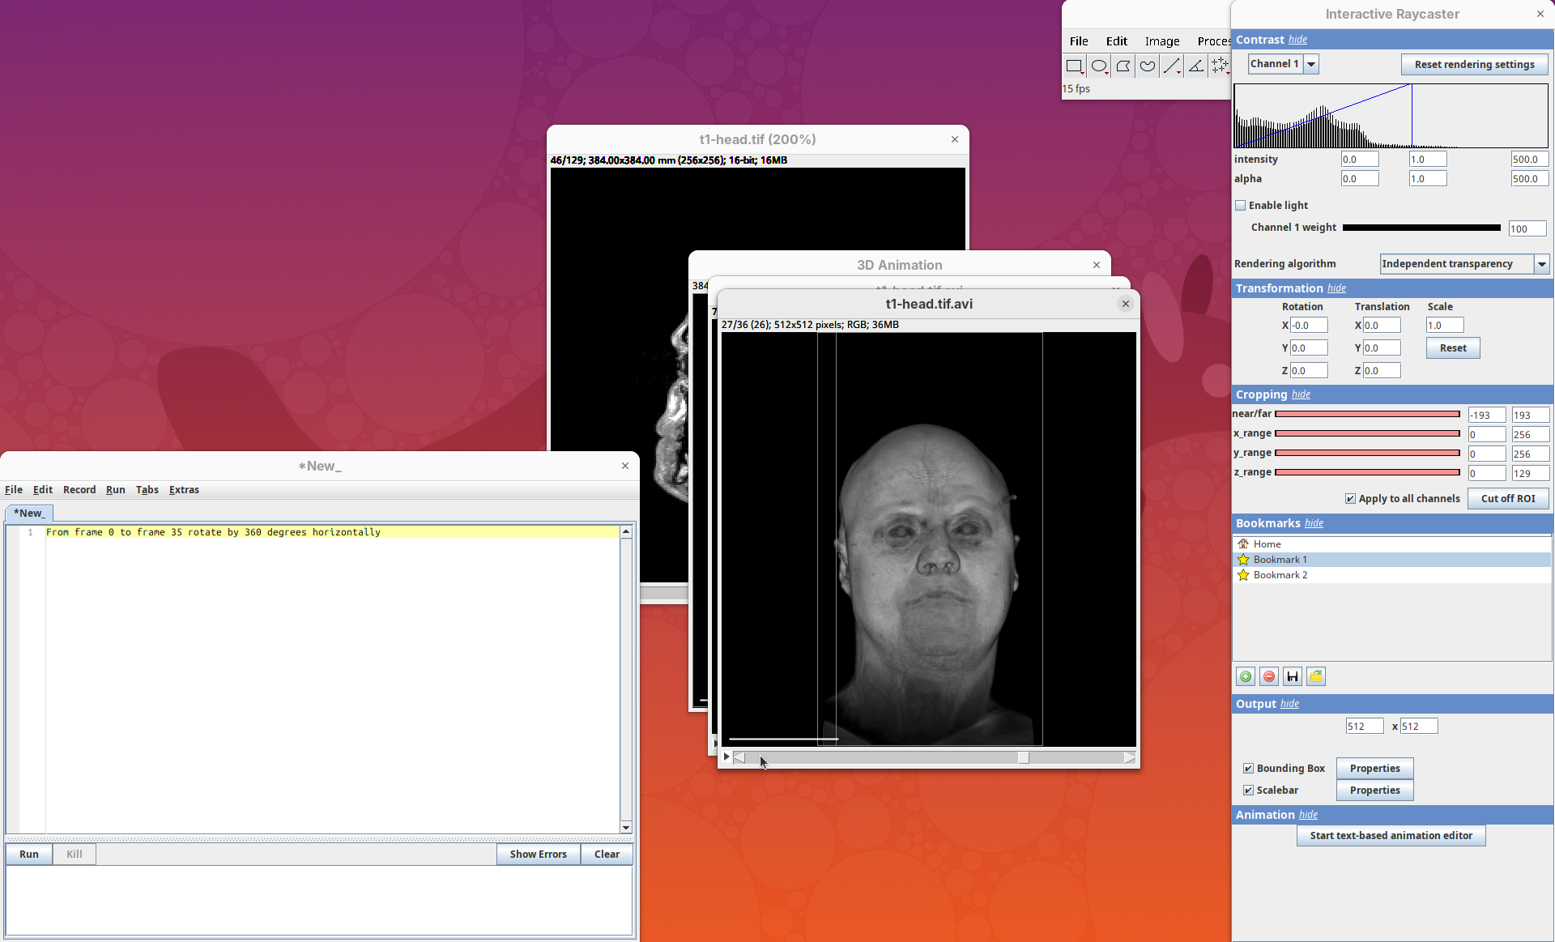
Task: Select the Polygon selection tool
Action: click(x=1123, y=66)
